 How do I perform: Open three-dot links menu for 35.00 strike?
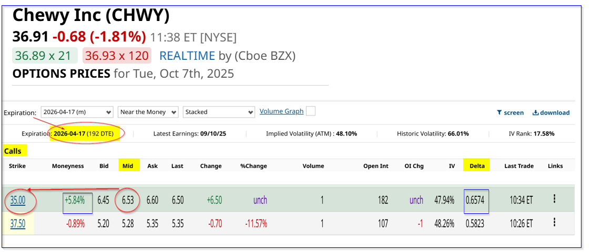(554, 199)
